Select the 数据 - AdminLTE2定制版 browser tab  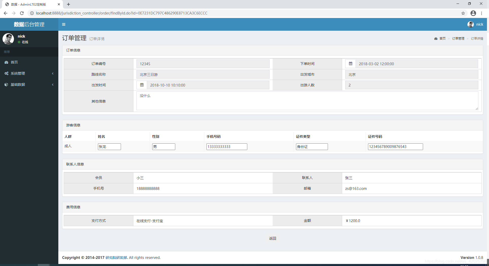pos(33,4)
